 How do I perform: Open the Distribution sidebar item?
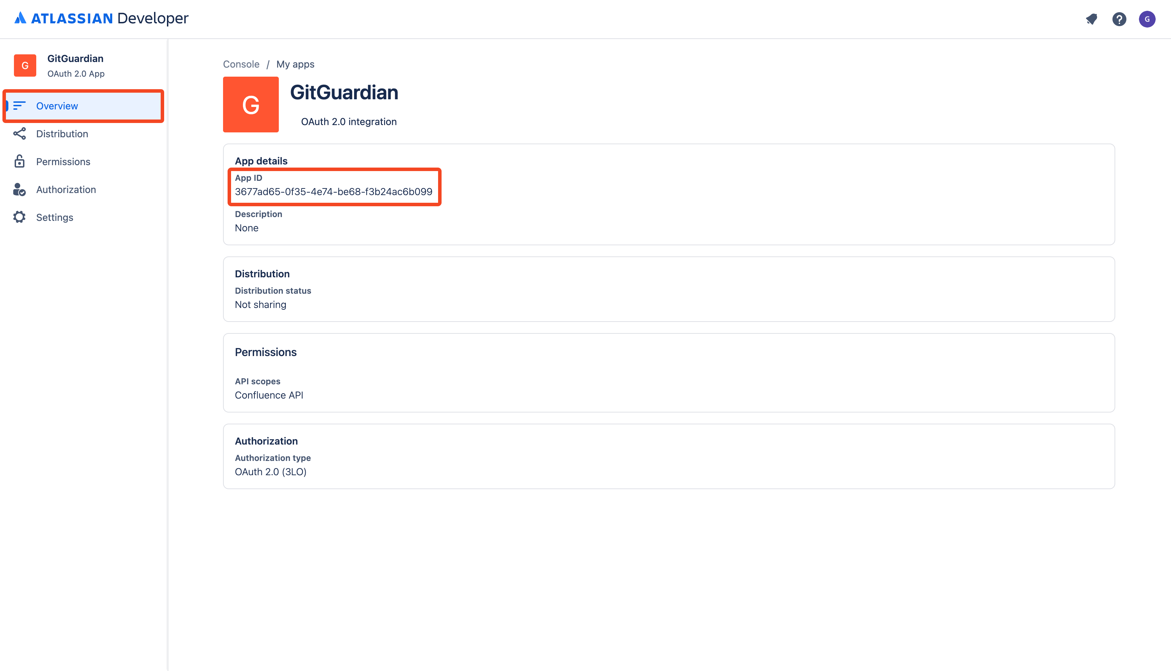tap(83, 134)
